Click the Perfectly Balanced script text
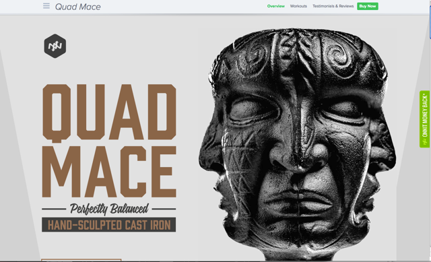Screen dimensions: 431x262 pyautogui.click(x=109, y=209)
